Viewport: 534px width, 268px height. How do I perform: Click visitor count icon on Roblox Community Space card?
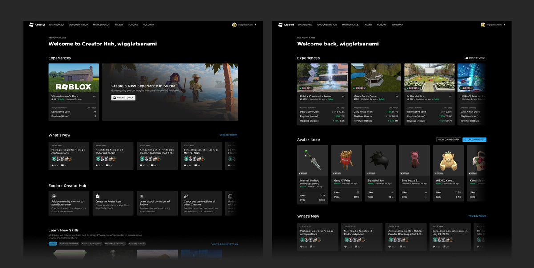[x=301, y=99]
